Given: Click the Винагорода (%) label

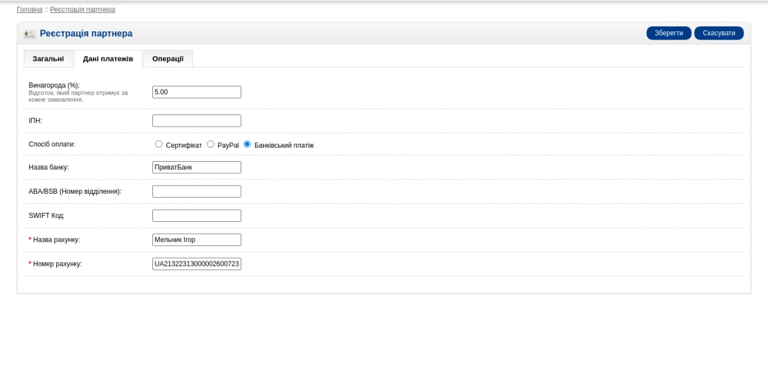Looking at the screenshot, I should point(54,85).
